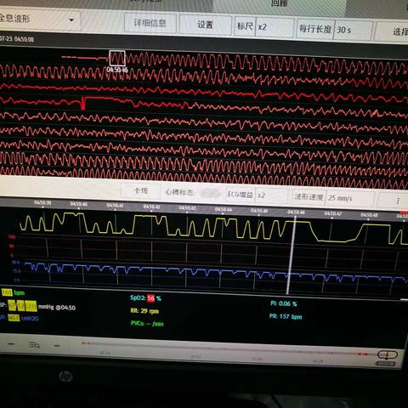
Task: Click the right arrow next icon
Action: pyautogui.click(x=57, y=345)
